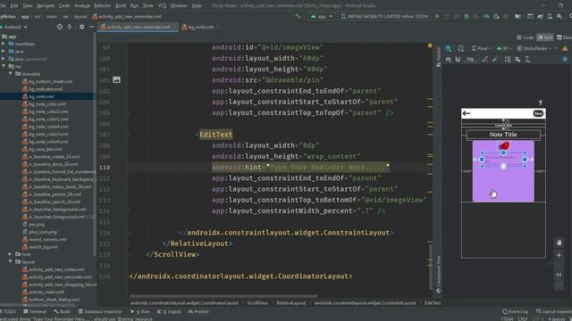Open the StickyNotes theme dropdown
The height and width of the screenshot is (321, 572).
pos(534,48)
